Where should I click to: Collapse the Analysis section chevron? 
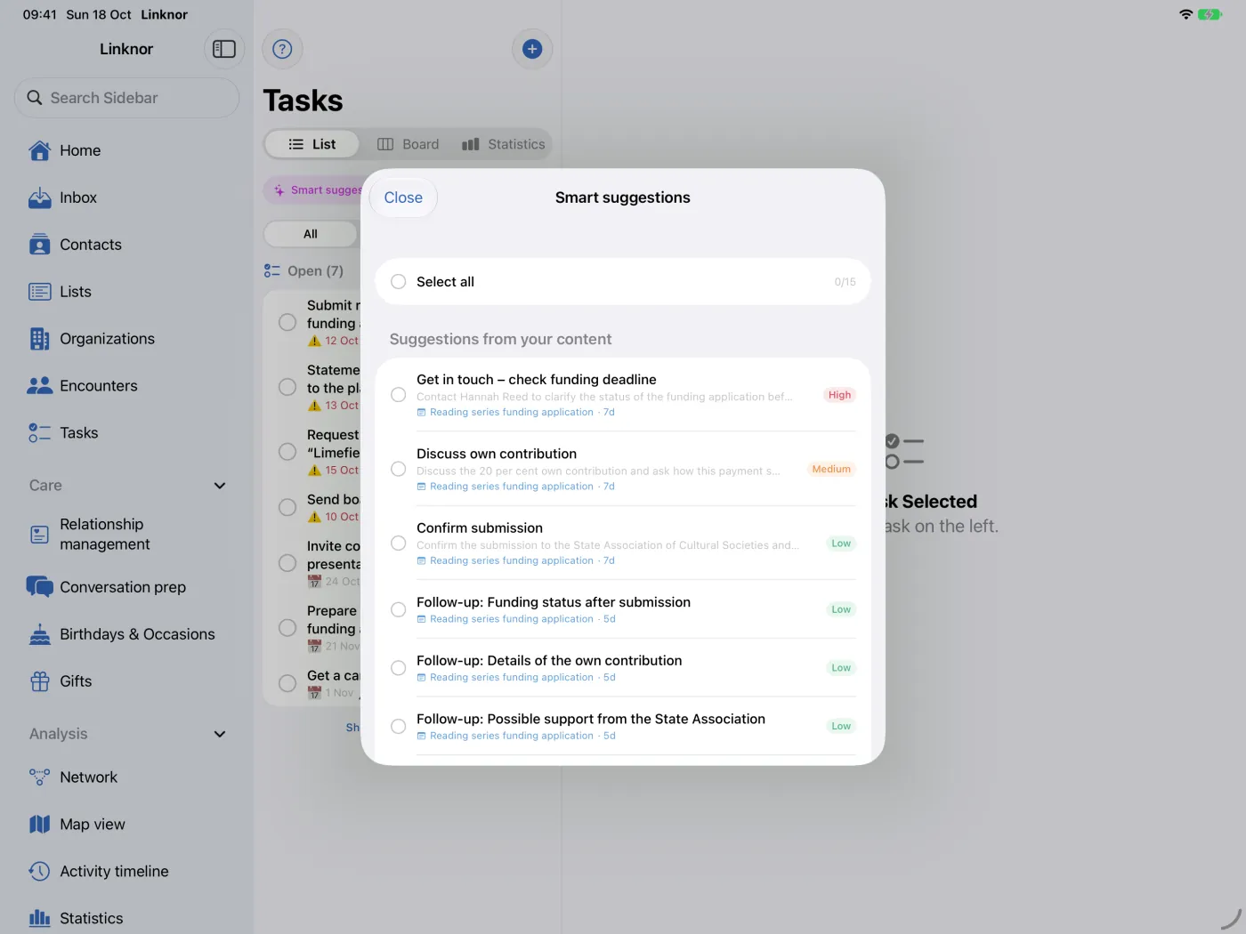click(x=220, y=734)
